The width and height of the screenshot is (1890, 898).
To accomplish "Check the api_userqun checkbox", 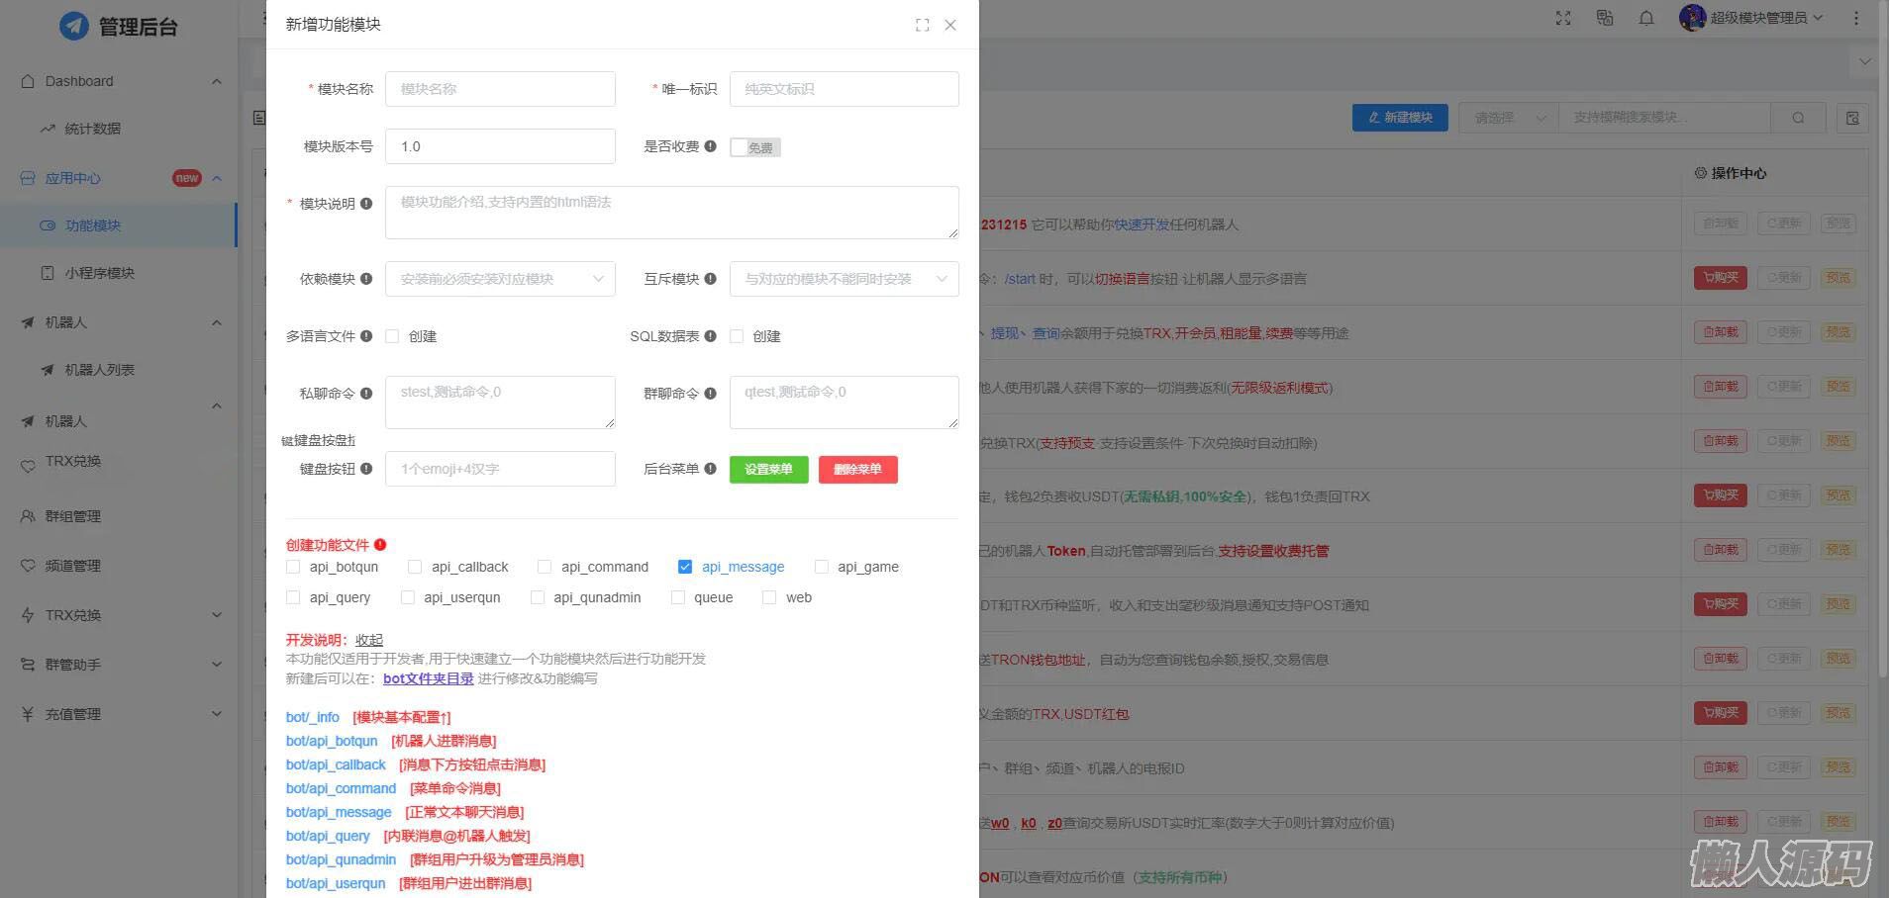I will [x=408, y=597].
